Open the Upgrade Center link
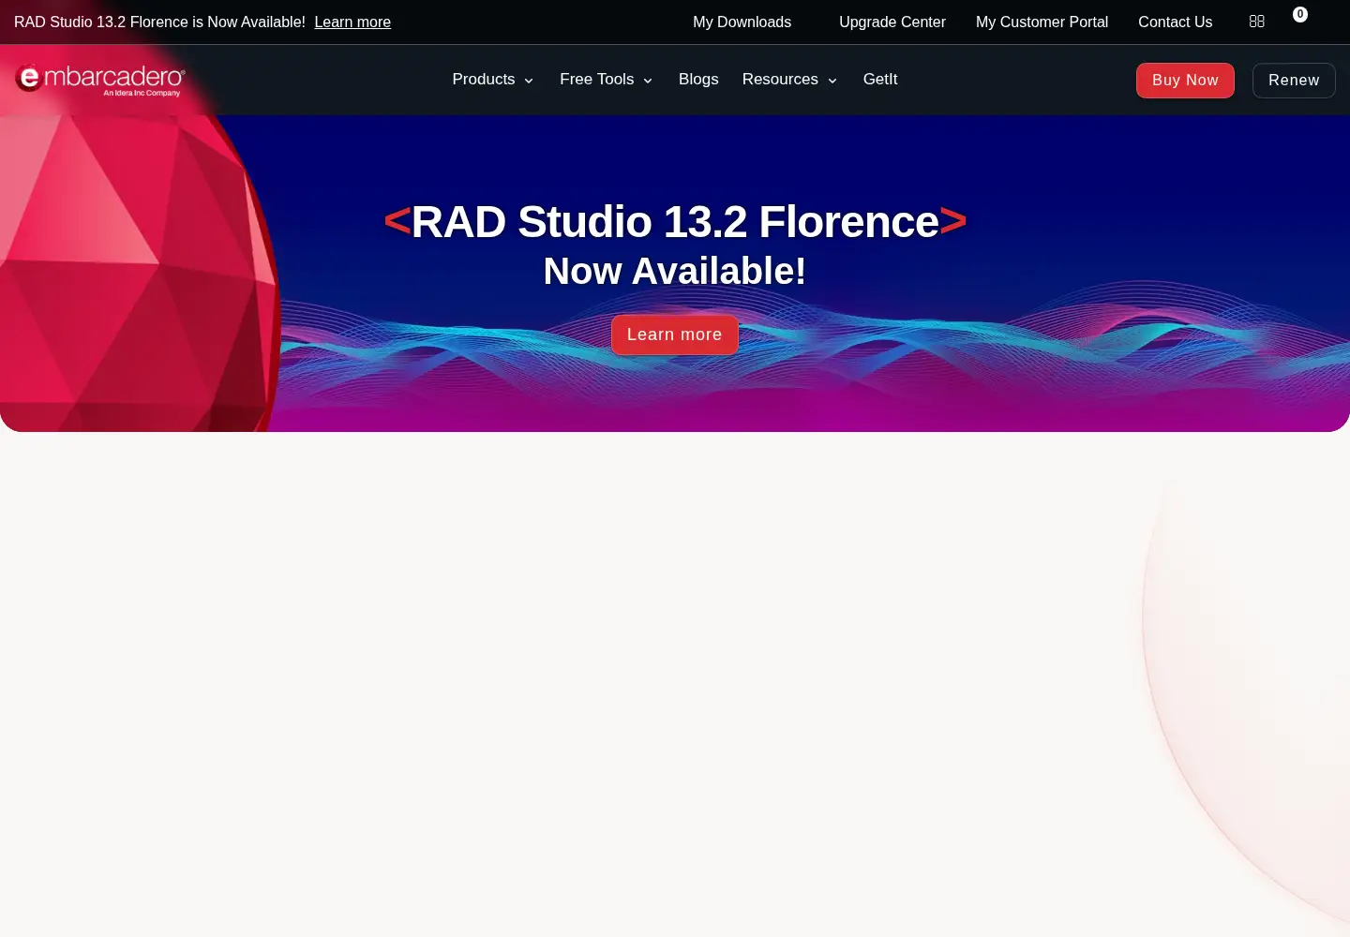The image size is (1350, 937). pos(892,22)
